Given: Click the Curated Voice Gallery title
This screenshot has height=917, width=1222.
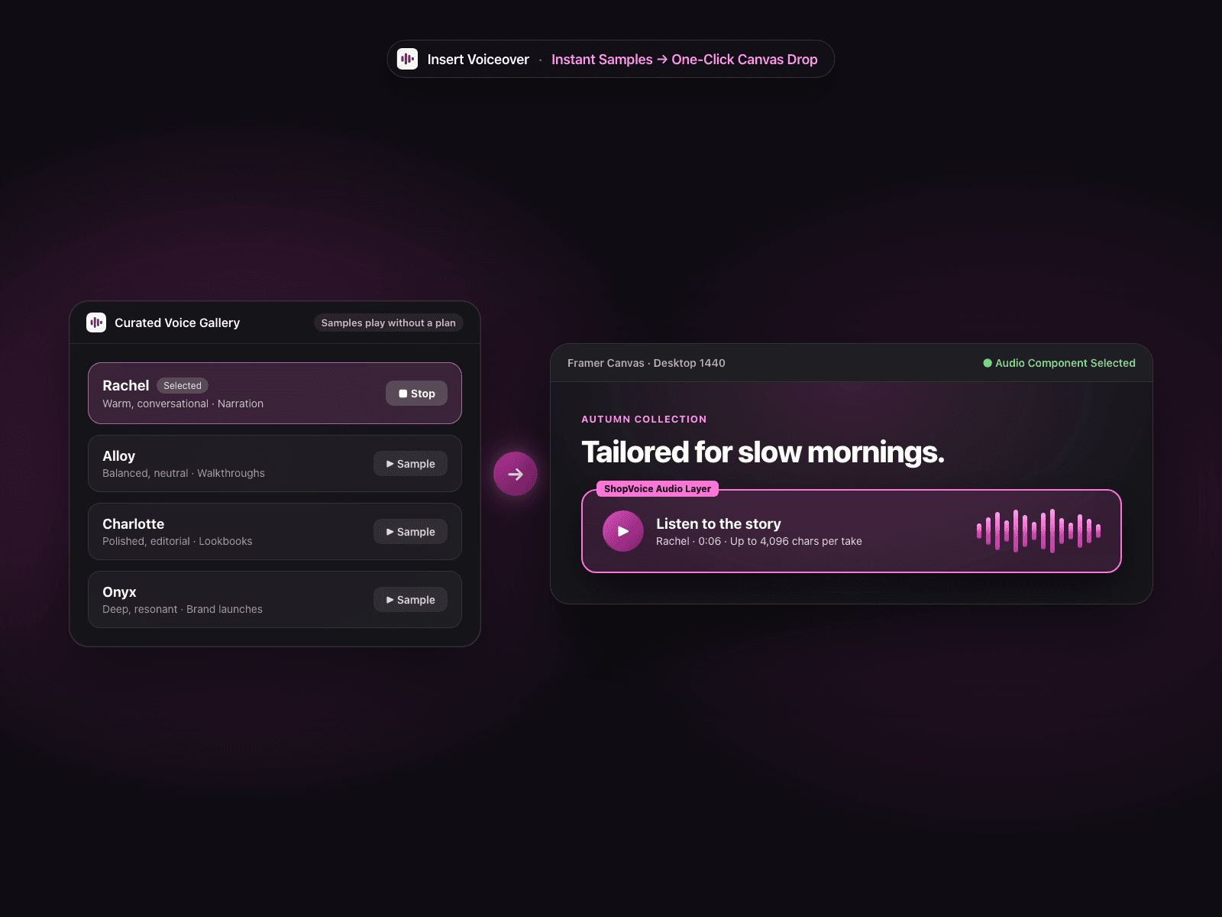Looking at the screenshot, I should pos(177,322).
